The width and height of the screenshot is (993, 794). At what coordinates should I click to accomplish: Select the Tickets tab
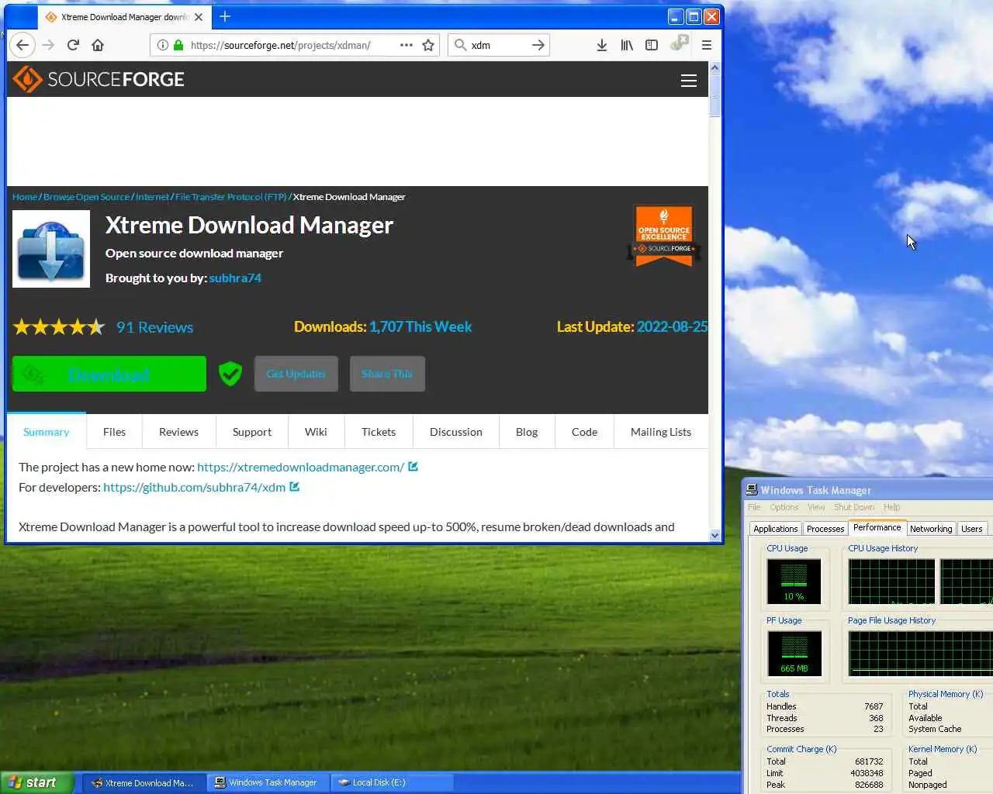[x=379, y=432]
